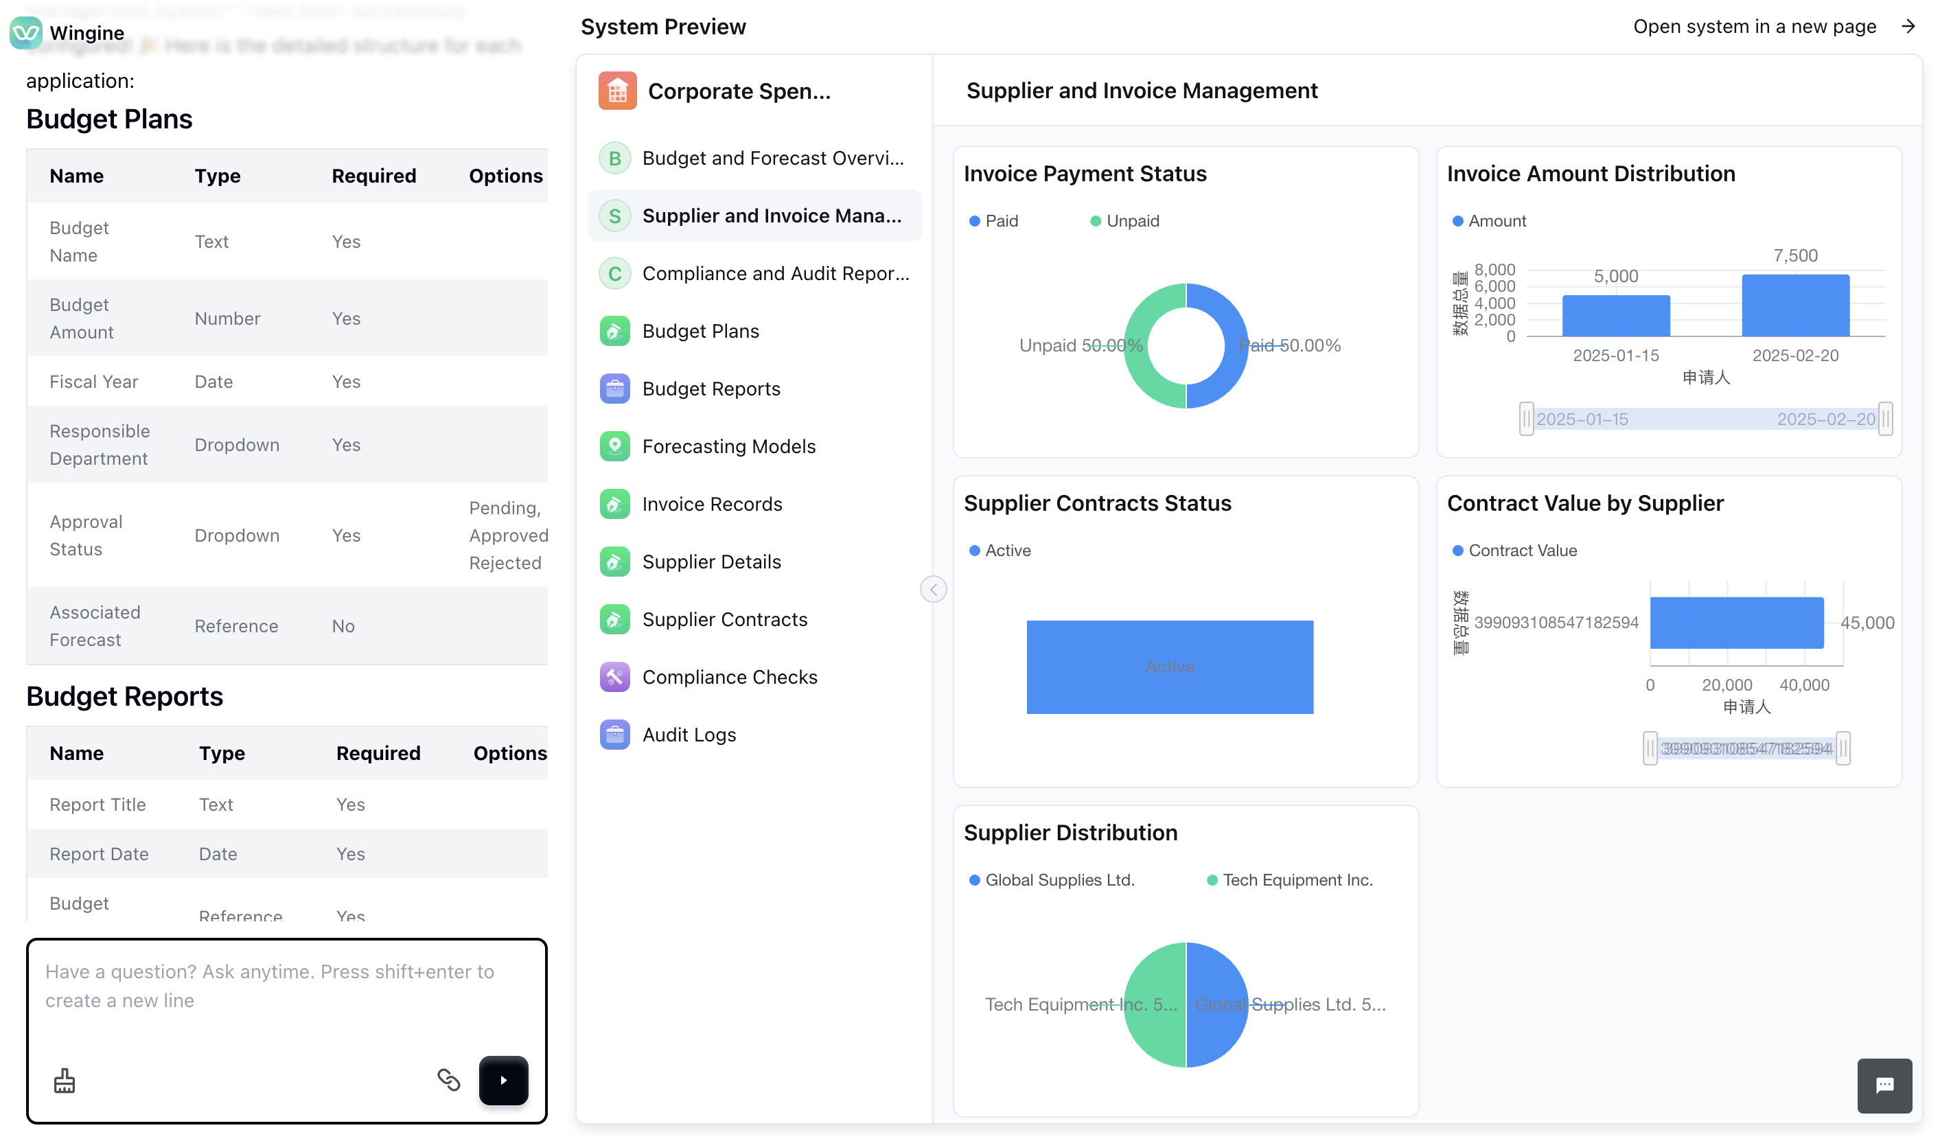This screenshot has height=1141, width=1940.
Task: Click the clear chat broom icon
Action: point(65,1081)
